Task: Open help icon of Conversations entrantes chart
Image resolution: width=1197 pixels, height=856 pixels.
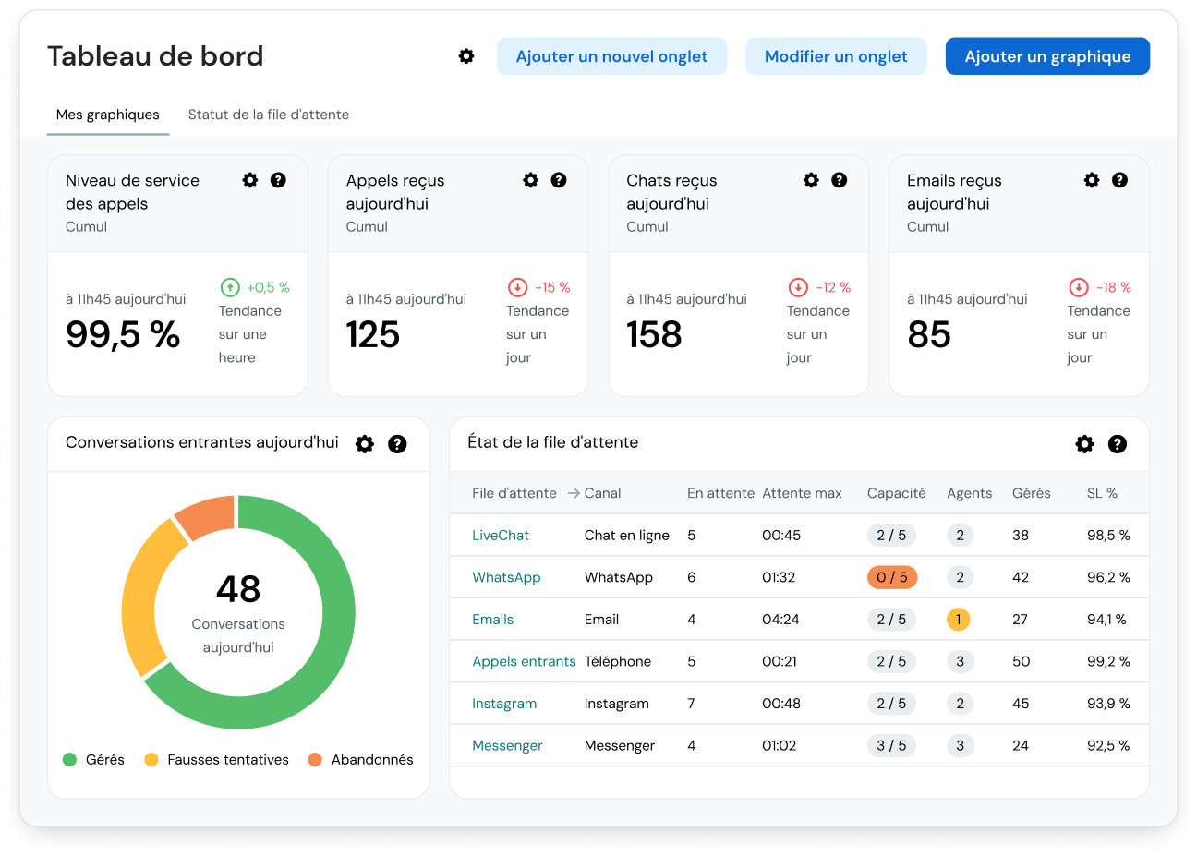Action: [x=397, y=444]
